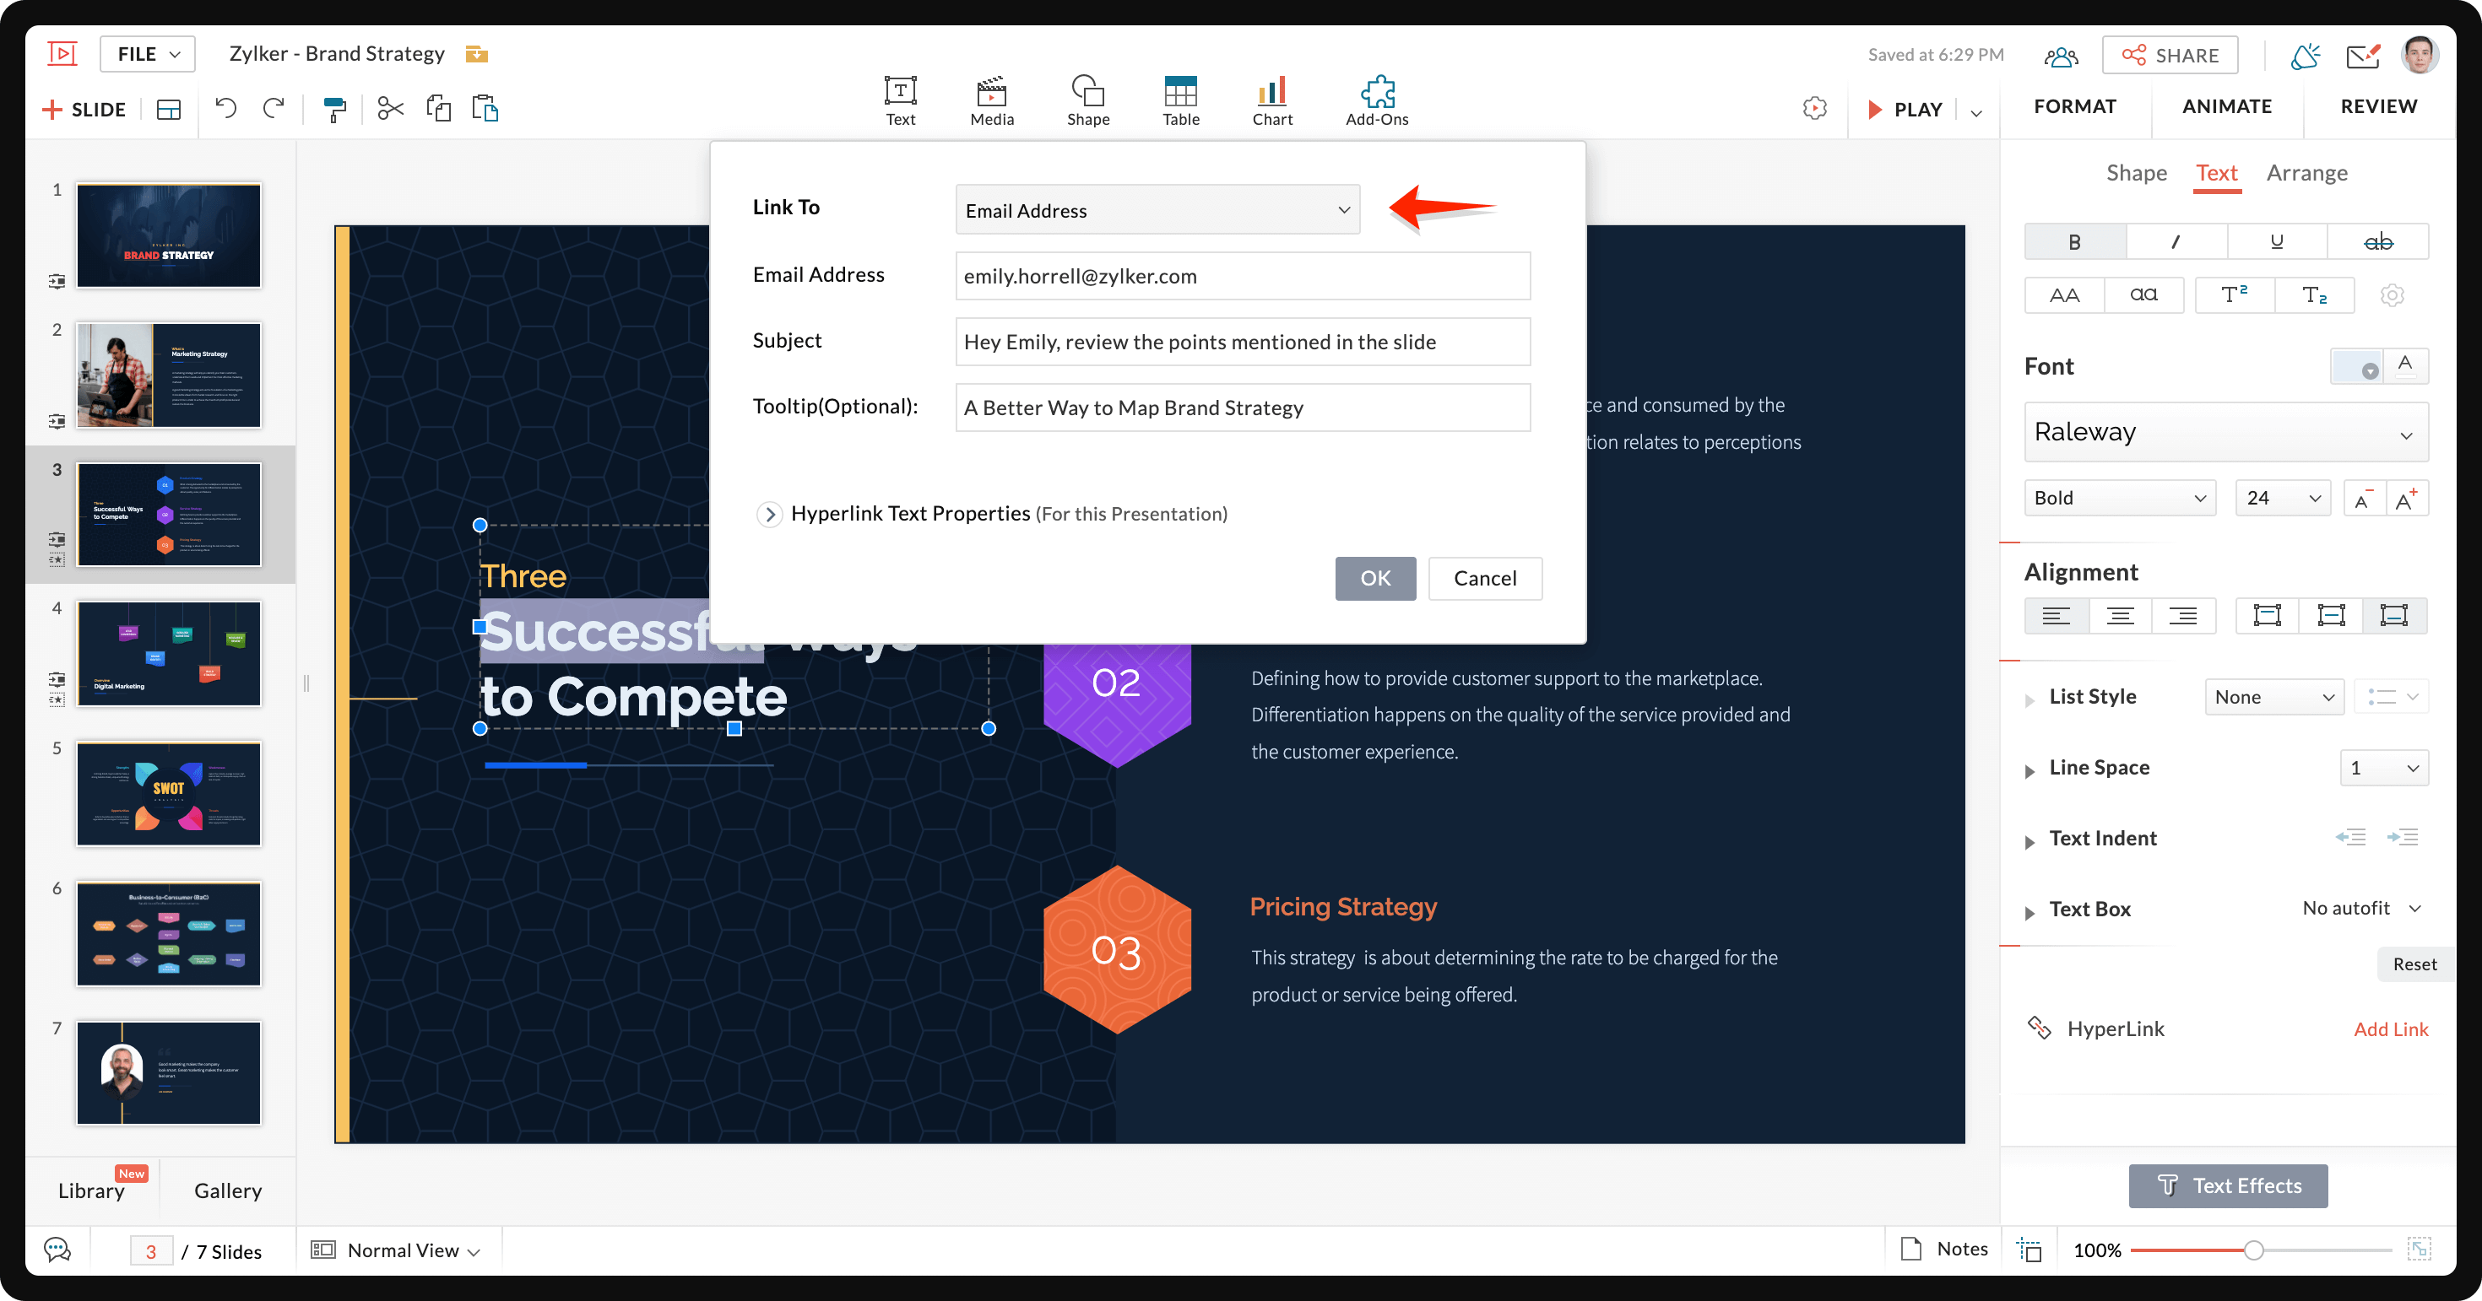The image size is (2482, 1301).
Task: Toggle Bold text formatting
Action: tap(2074, 241)
